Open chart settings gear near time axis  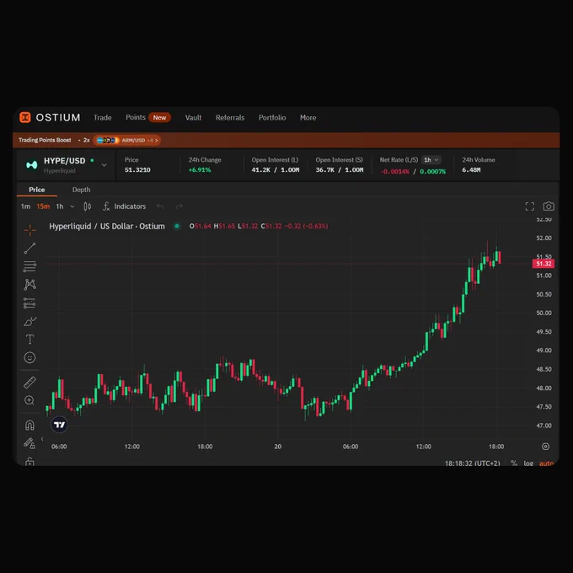pos(545,447)
